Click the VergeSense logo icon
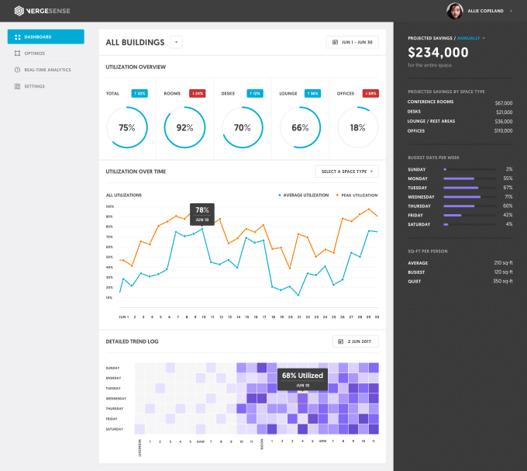This screenshot has width=527, height=471. [19, 11]
